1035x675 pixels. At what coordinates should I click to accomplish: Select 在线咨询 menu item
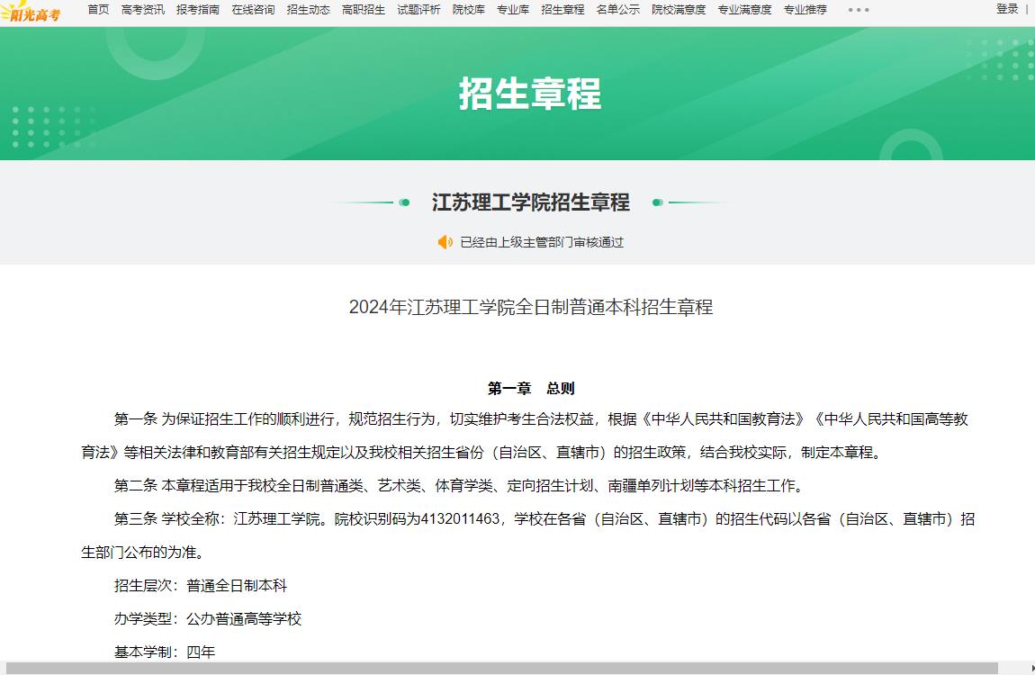coord(253,10)
